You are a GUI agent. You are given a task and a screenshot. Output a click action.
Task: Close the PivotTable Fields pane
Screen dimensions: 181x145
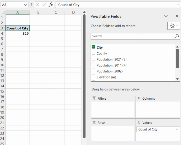click(x=177, y=16)
